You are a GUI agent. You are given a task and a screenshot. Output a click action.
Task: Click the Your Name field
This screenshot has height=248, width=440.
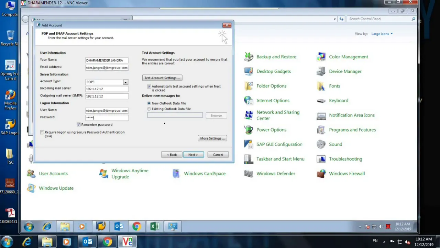coord(107,60)
